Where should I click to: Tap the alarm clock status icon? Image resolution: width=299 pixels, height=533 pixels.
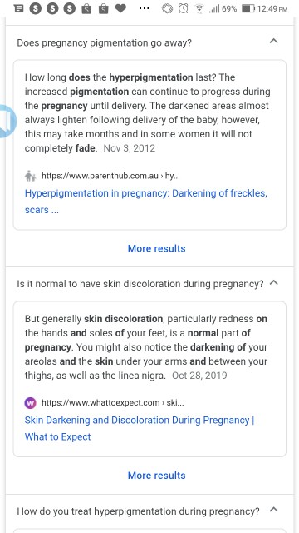point(184,8)
